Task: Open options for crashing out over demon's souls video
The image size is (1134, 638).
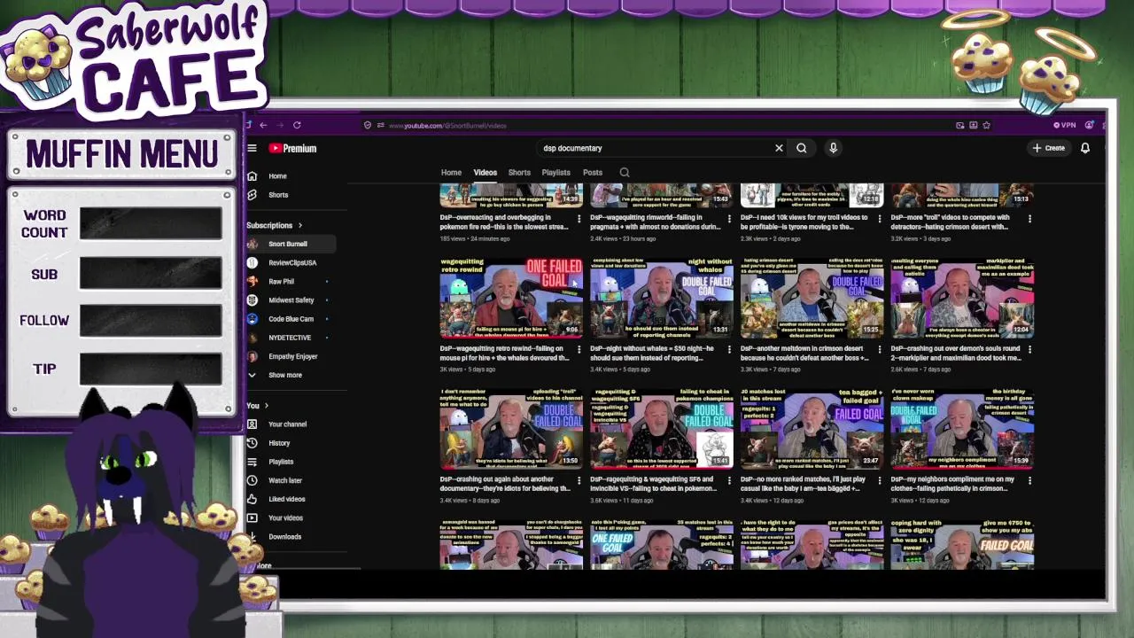Action: (1029, 349)
